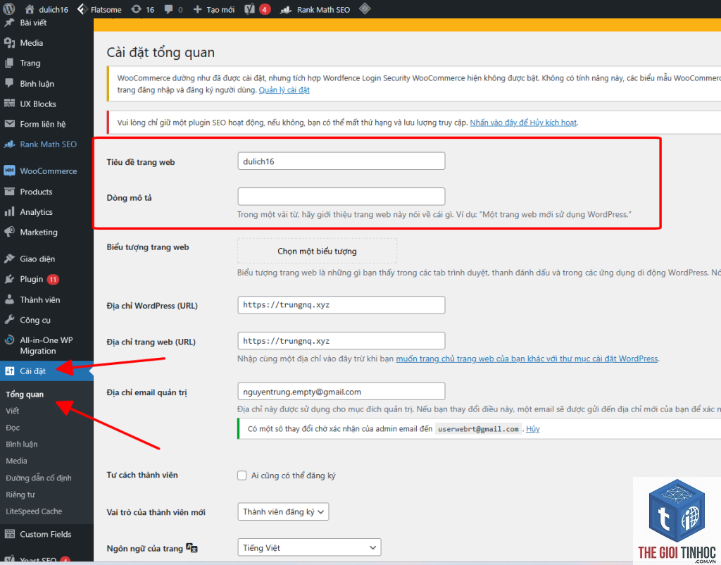721x565 pixels.
Task: Go to the Viết settings submenu
Action: coord(13,411)
